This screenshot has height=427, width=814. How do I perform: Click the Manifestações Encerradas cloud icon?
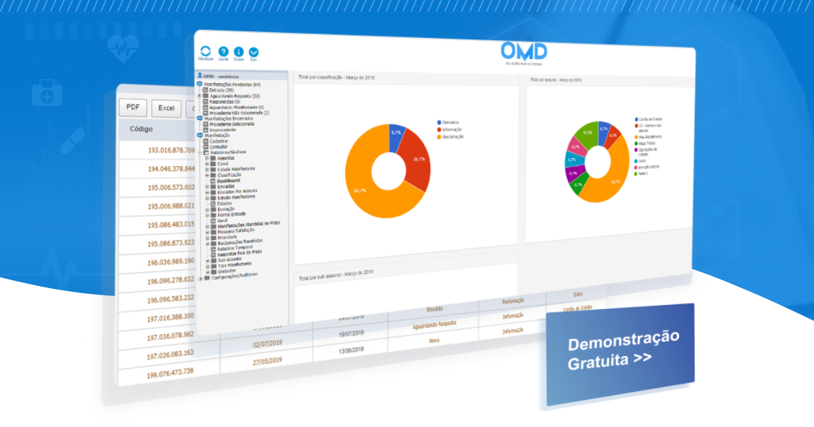pyautogui.click(x=199, y=118)
